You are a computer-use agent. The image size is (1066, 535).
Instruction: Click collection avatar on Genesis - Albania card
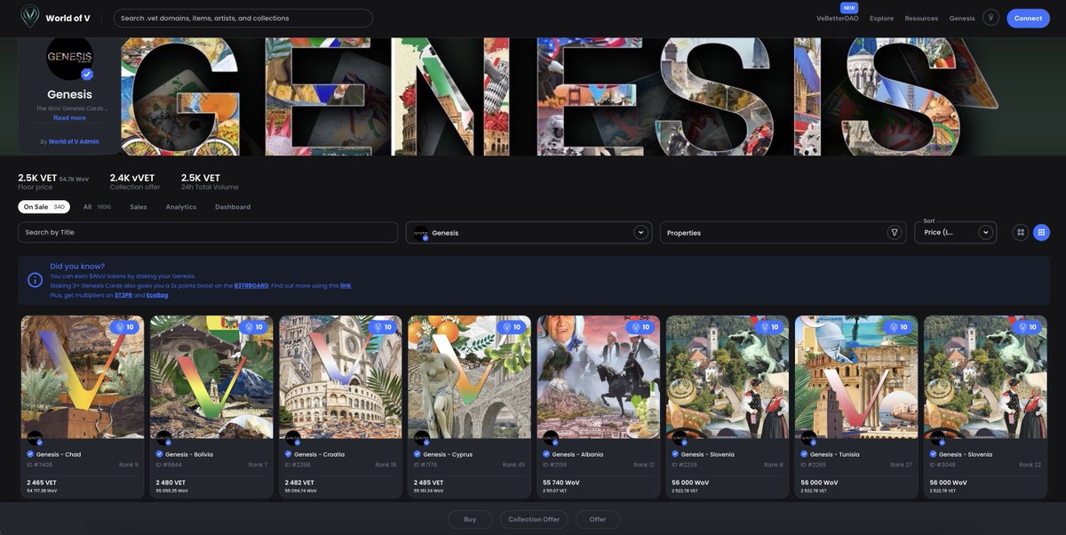(x=551, y=438)
